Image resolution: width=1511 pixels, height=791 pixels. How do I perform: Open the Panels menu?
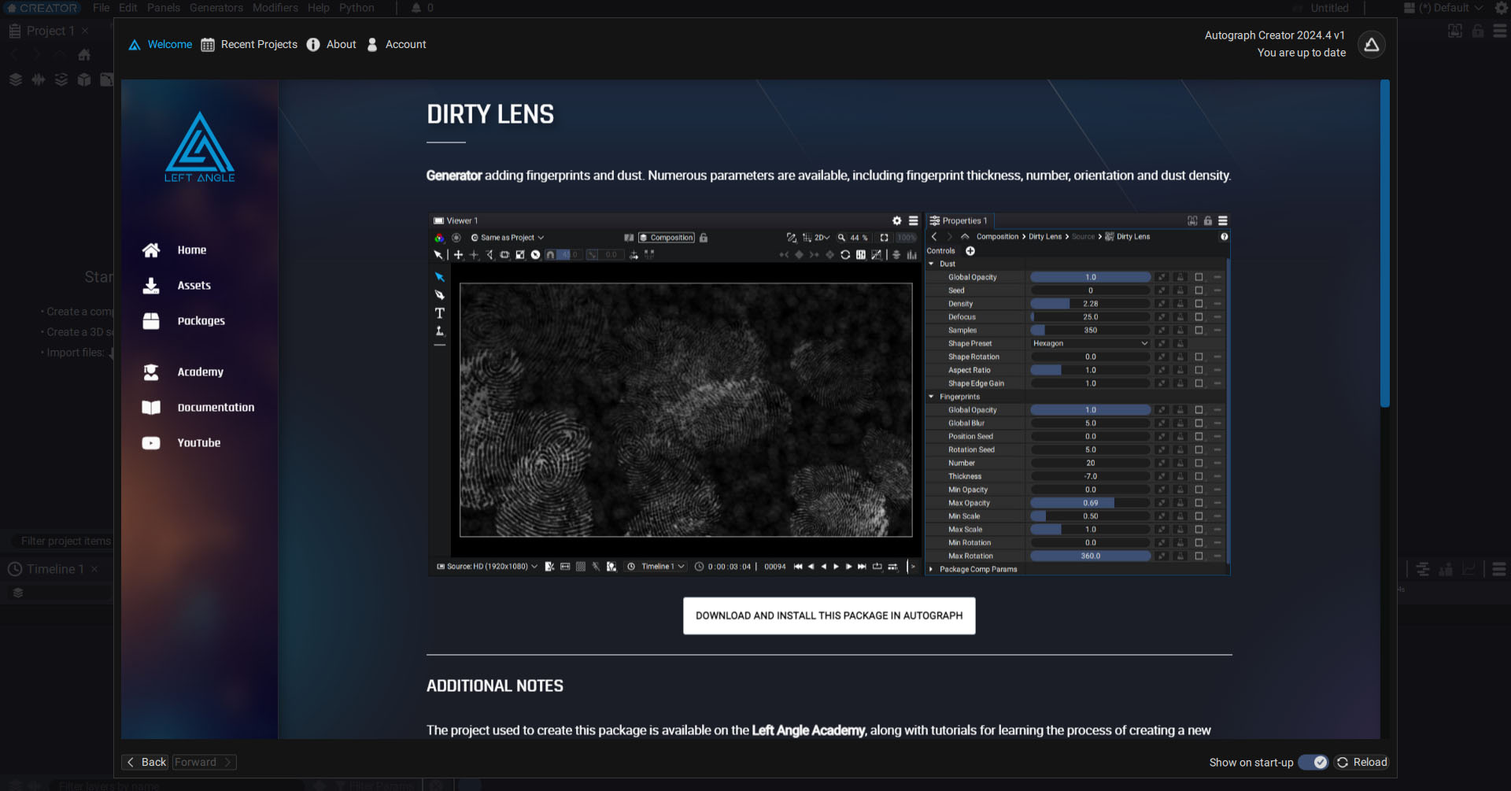coord(164,8)
